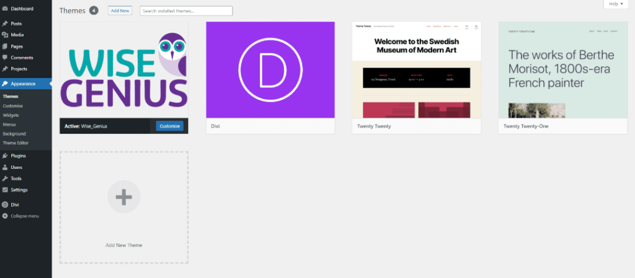Image resolution: width=635 pixels, height=278 pixels.
Task: Click the Twenty Twenty theme name label
Action: click(374, 126)
